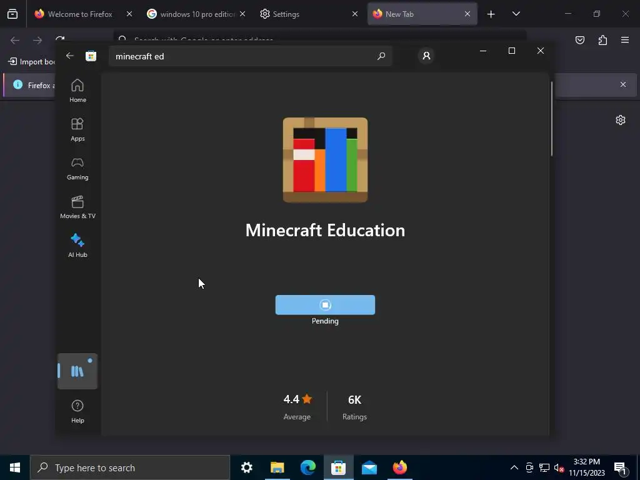Open Firefox application hamburger menu
Image resolution: width=640 pixels, height=480 pixels.
pyautogui.click(x=625, y=40)
